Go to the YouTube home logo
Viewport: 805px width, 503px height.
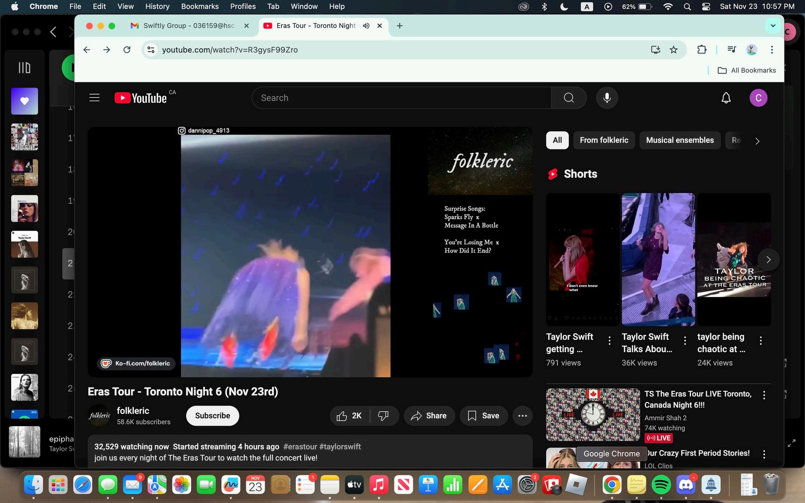(141, 98)
